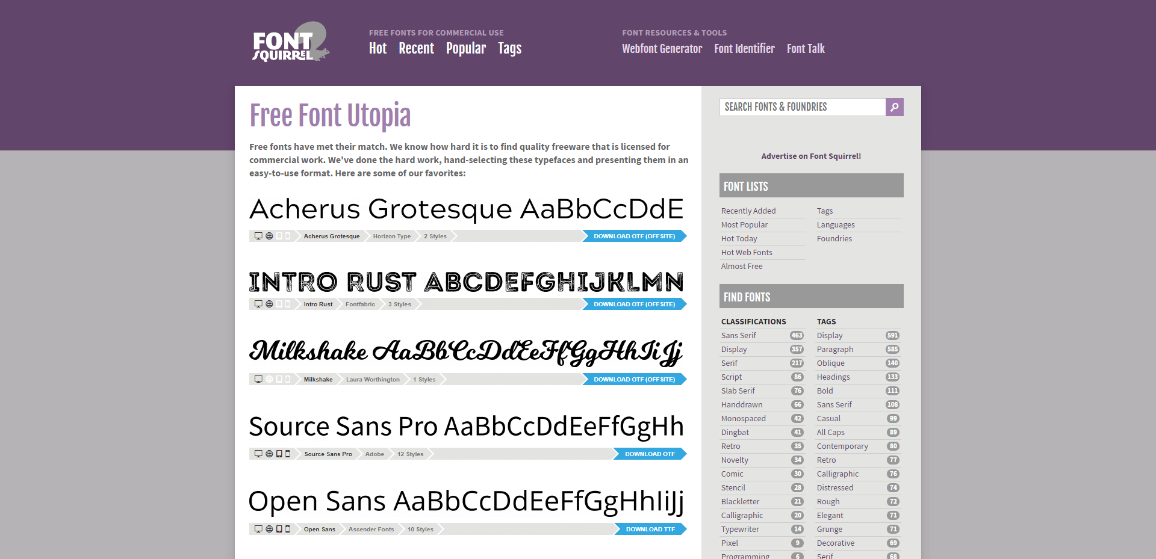Select tablet ebook icon in Acherus Grotesque row
1156x559 pixels.
pos(279,236)
